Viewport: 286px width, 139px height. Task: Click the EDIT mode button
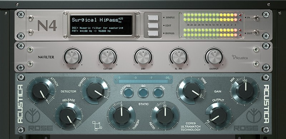[153, 25]
